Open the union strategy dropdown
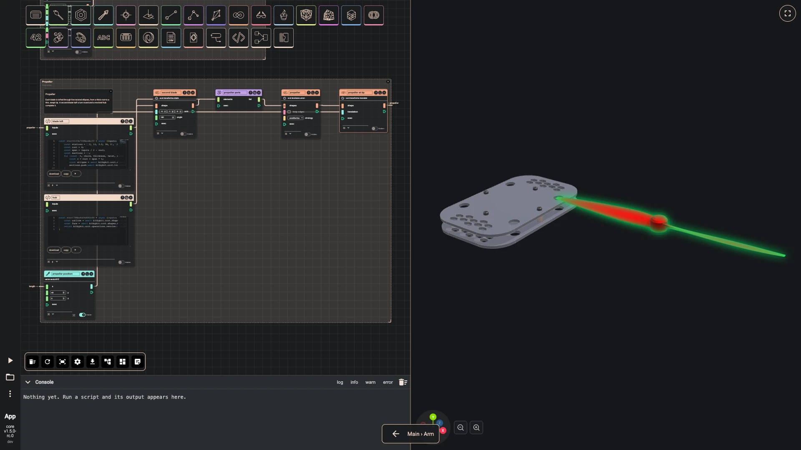The width and height of the screenshot is (801, 450). [x=296, y=118]
